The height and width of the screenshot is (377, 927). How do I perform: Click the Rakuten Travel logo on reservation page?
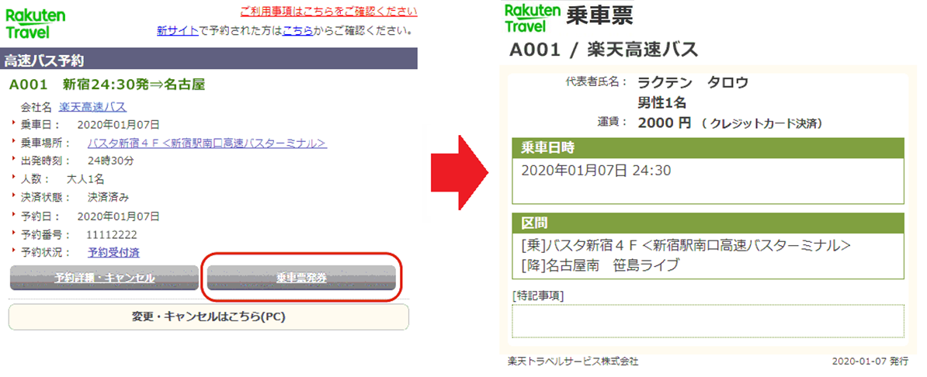click(36, 23)
